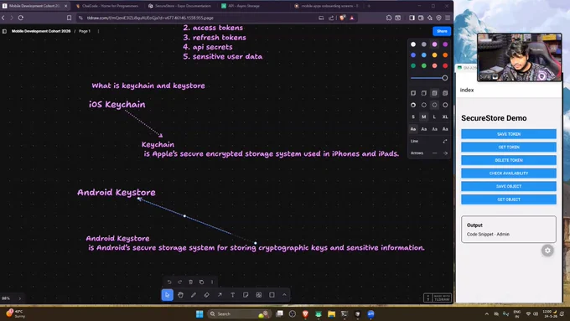Pick the grey color swatch
This screenshot has height=321, width=570.
[x=424, y=44]
